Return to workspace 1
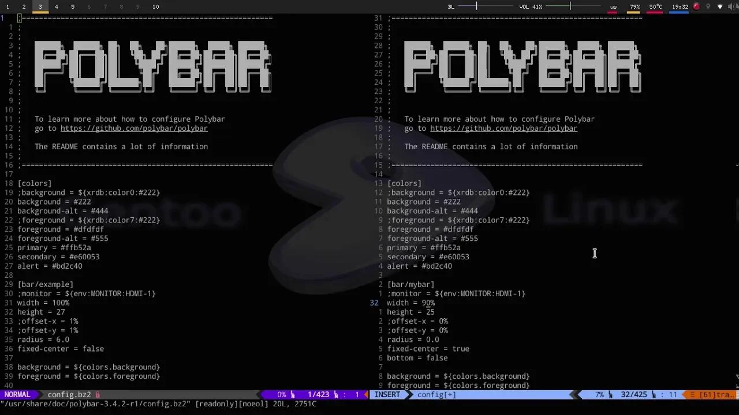This screenshot has width=739, height=415. (x=8, y=6)
